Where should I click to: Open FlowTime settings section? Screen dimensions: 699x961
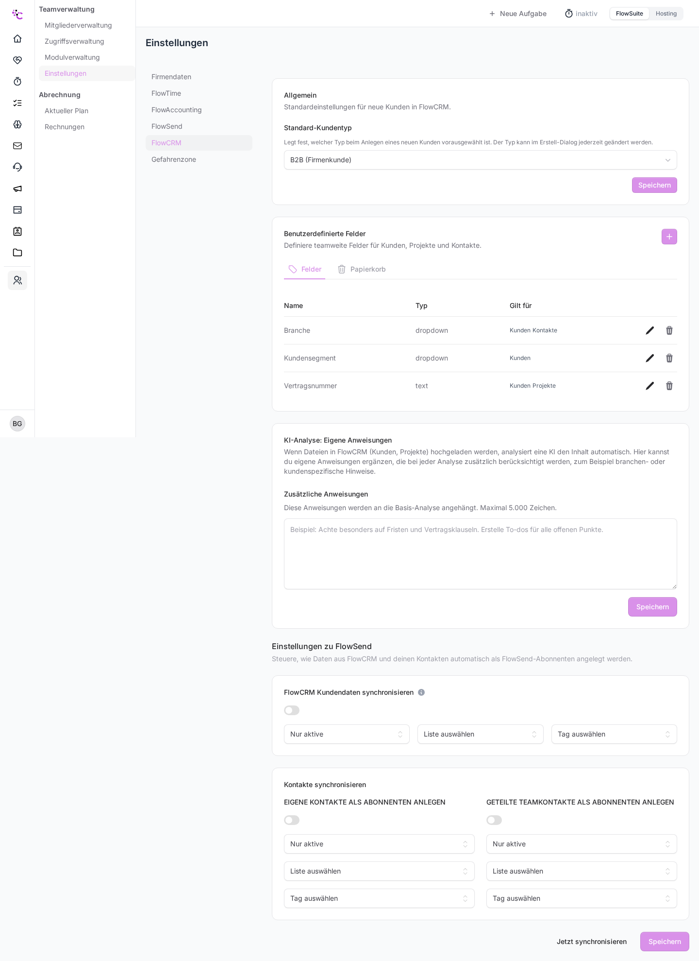pos(199,93)
